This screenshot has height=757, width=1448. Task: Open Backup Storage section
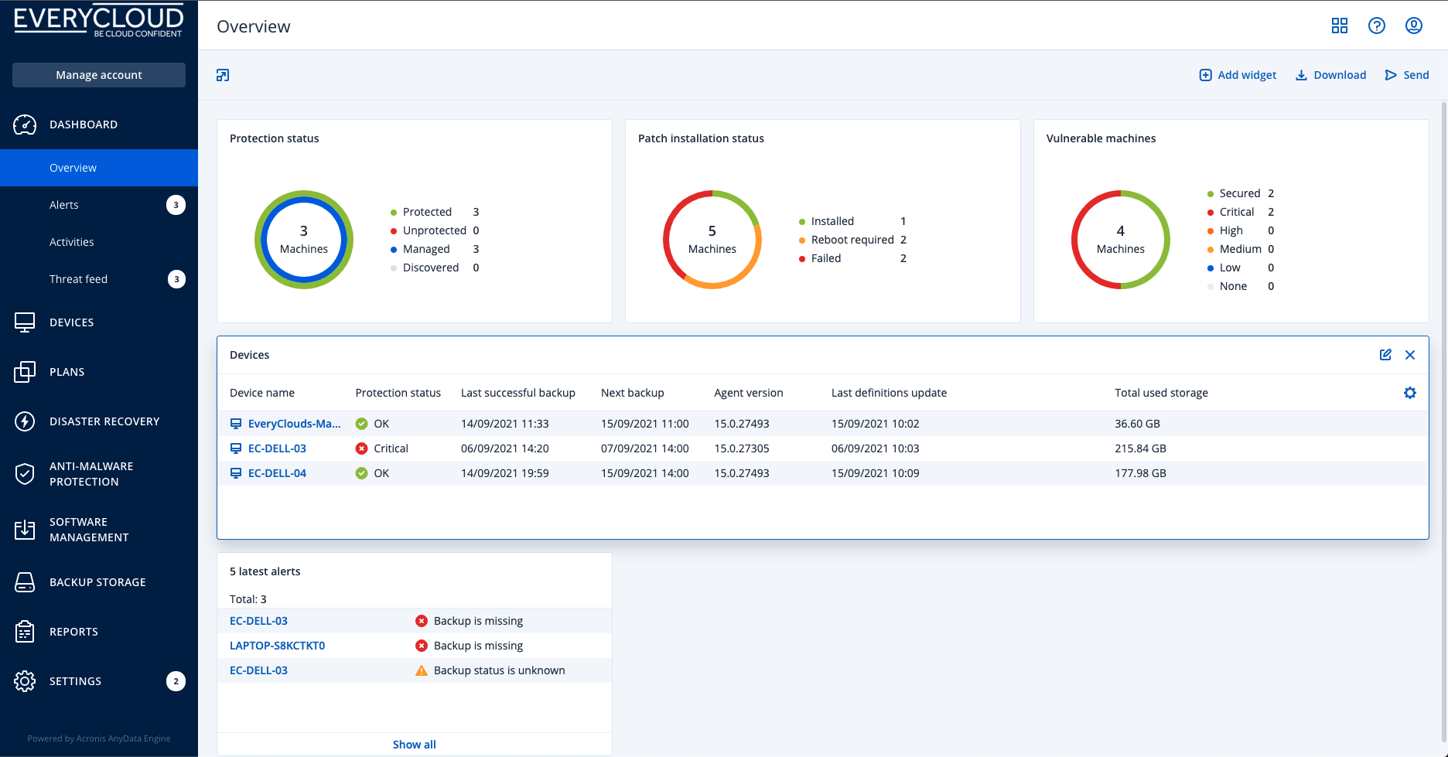pyautogui.click(x=99, y=582)
